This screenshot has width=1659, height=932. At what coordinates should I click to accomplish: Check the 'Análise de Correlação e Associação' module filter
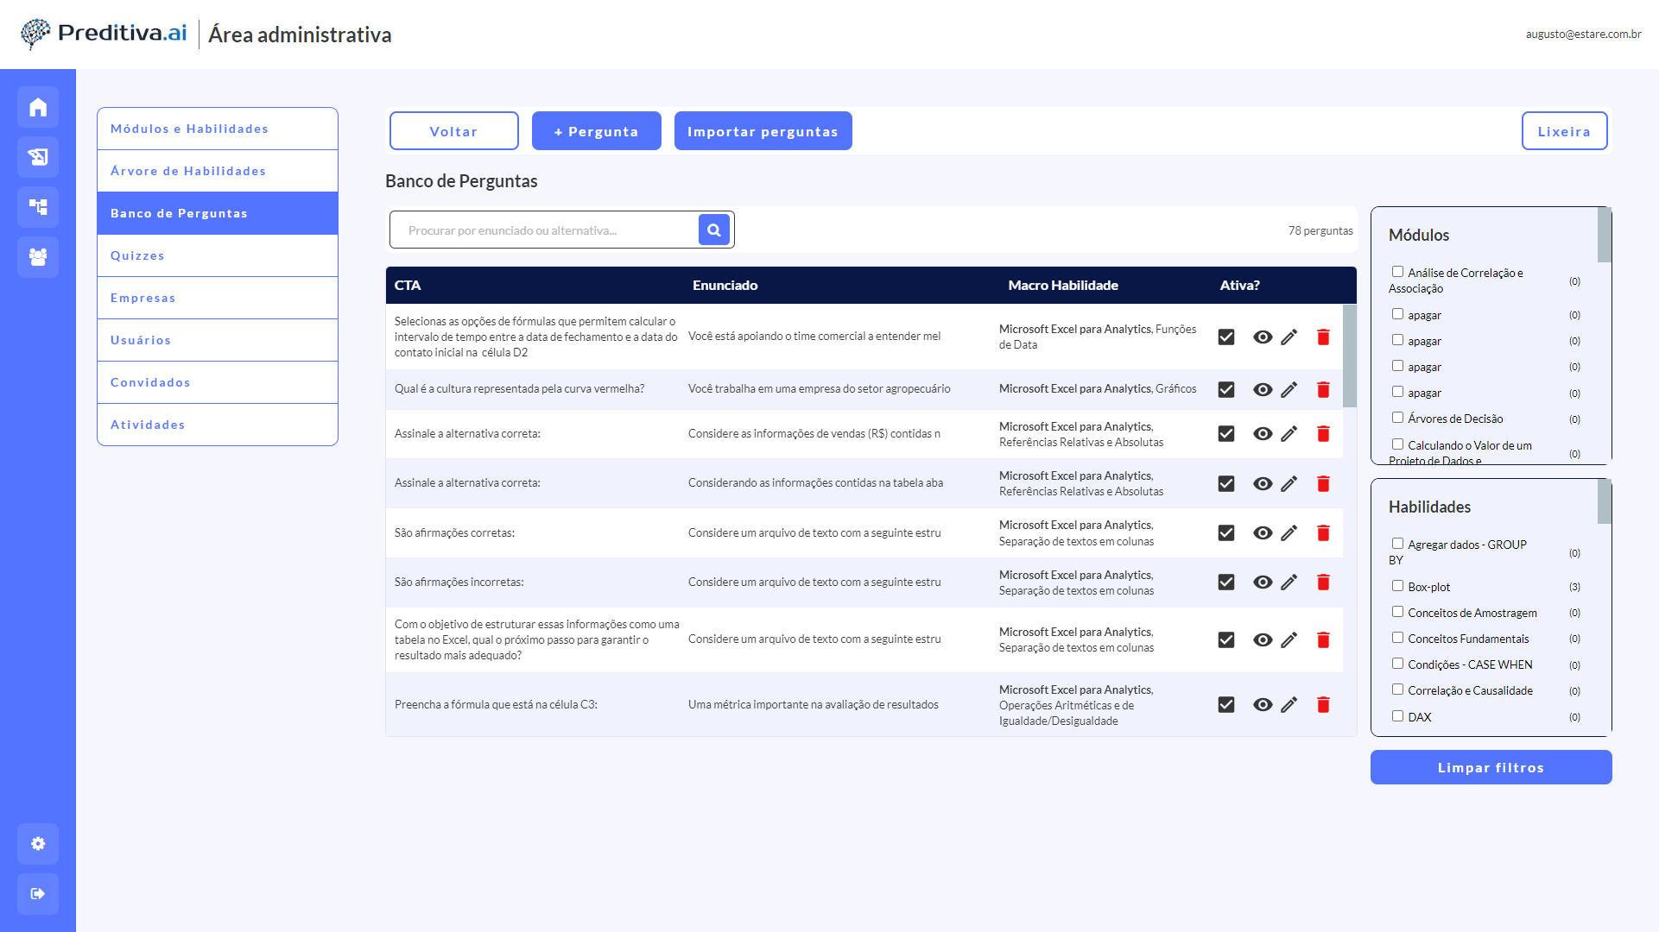click(1397, 272)
